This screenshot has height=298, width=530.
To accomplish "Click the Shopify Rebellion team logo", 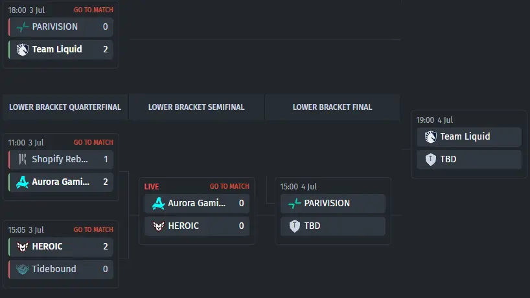I will (22, 159).
